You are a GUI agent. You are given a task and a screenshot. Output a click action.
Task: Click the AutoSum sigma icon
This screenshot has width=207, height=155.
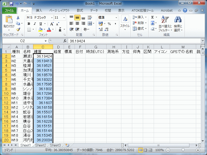click(152, 17)
